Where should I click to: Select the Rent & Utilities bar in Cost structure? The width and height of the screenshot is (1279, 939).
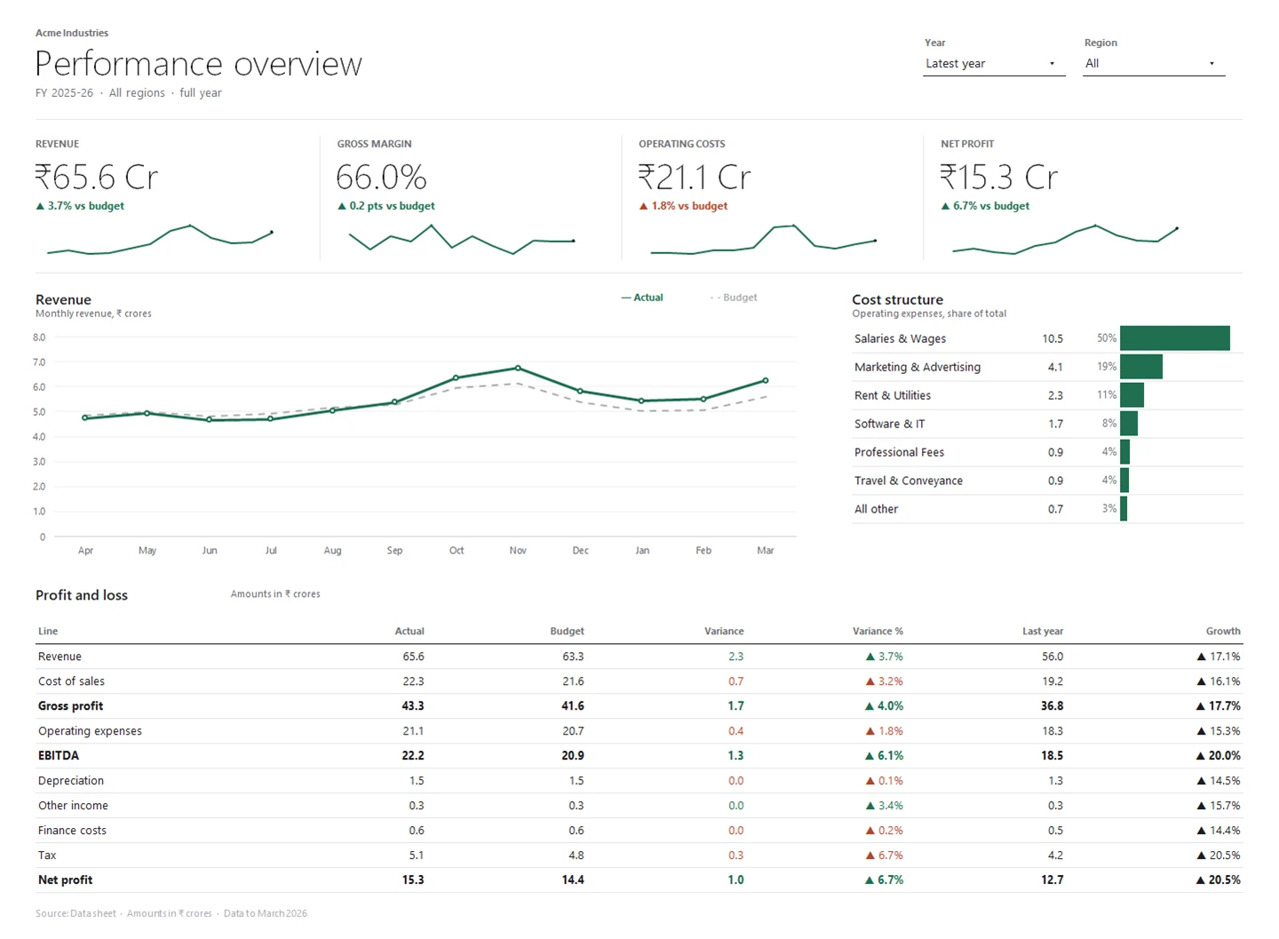(x=1132, y=395)
